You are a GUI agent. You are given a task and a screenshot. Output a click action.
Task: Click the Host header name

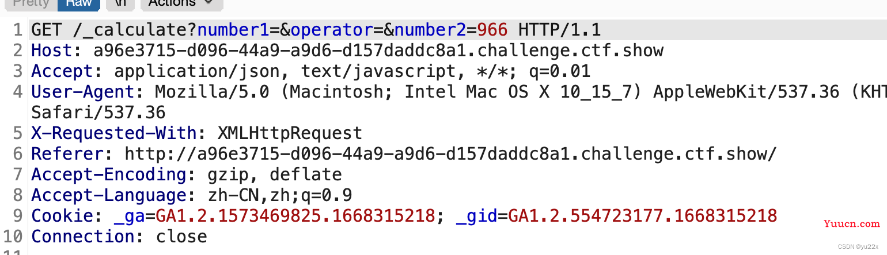52,51
